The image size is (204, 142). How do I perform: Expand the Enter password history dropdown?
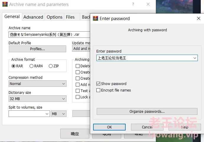(x=195, y=58)
